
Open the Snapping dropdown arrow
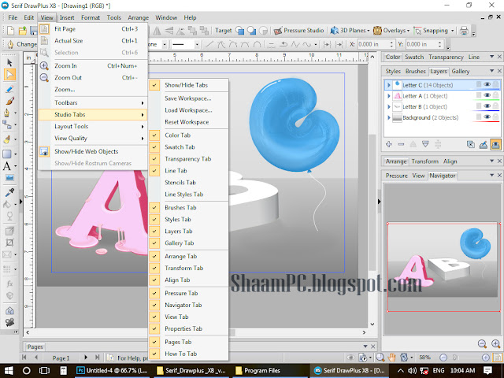coord(452,31)
